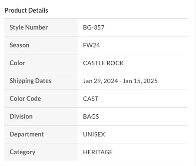Click the word Details in the heading
Viewport: 196px width, 166px height.
(38, 10)
